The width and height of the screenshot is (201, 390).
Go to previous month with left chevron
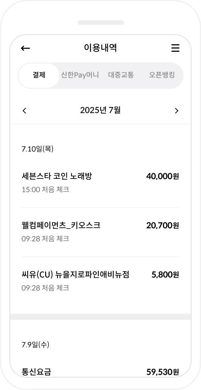click(24, 111)
